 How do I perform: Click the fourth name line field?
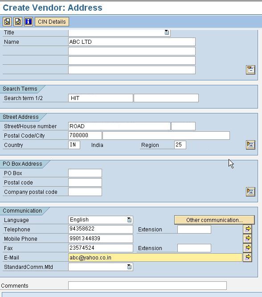(132, 70)
